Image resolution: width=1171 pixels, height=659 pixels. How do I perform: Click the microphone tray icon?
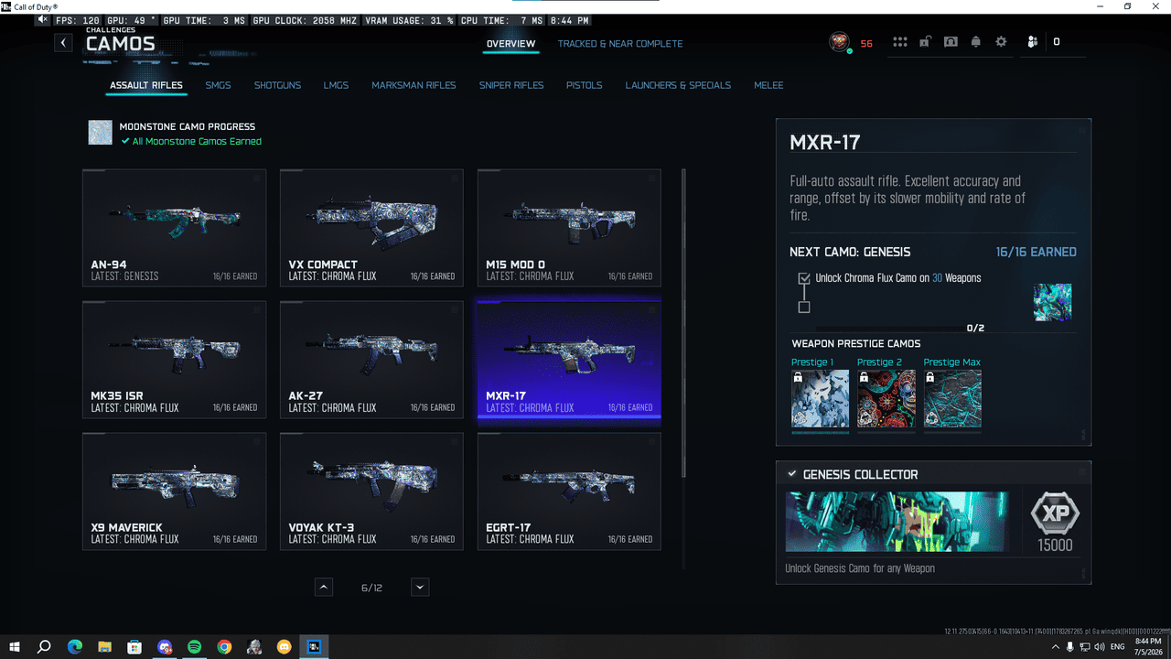click(1070, 647)
